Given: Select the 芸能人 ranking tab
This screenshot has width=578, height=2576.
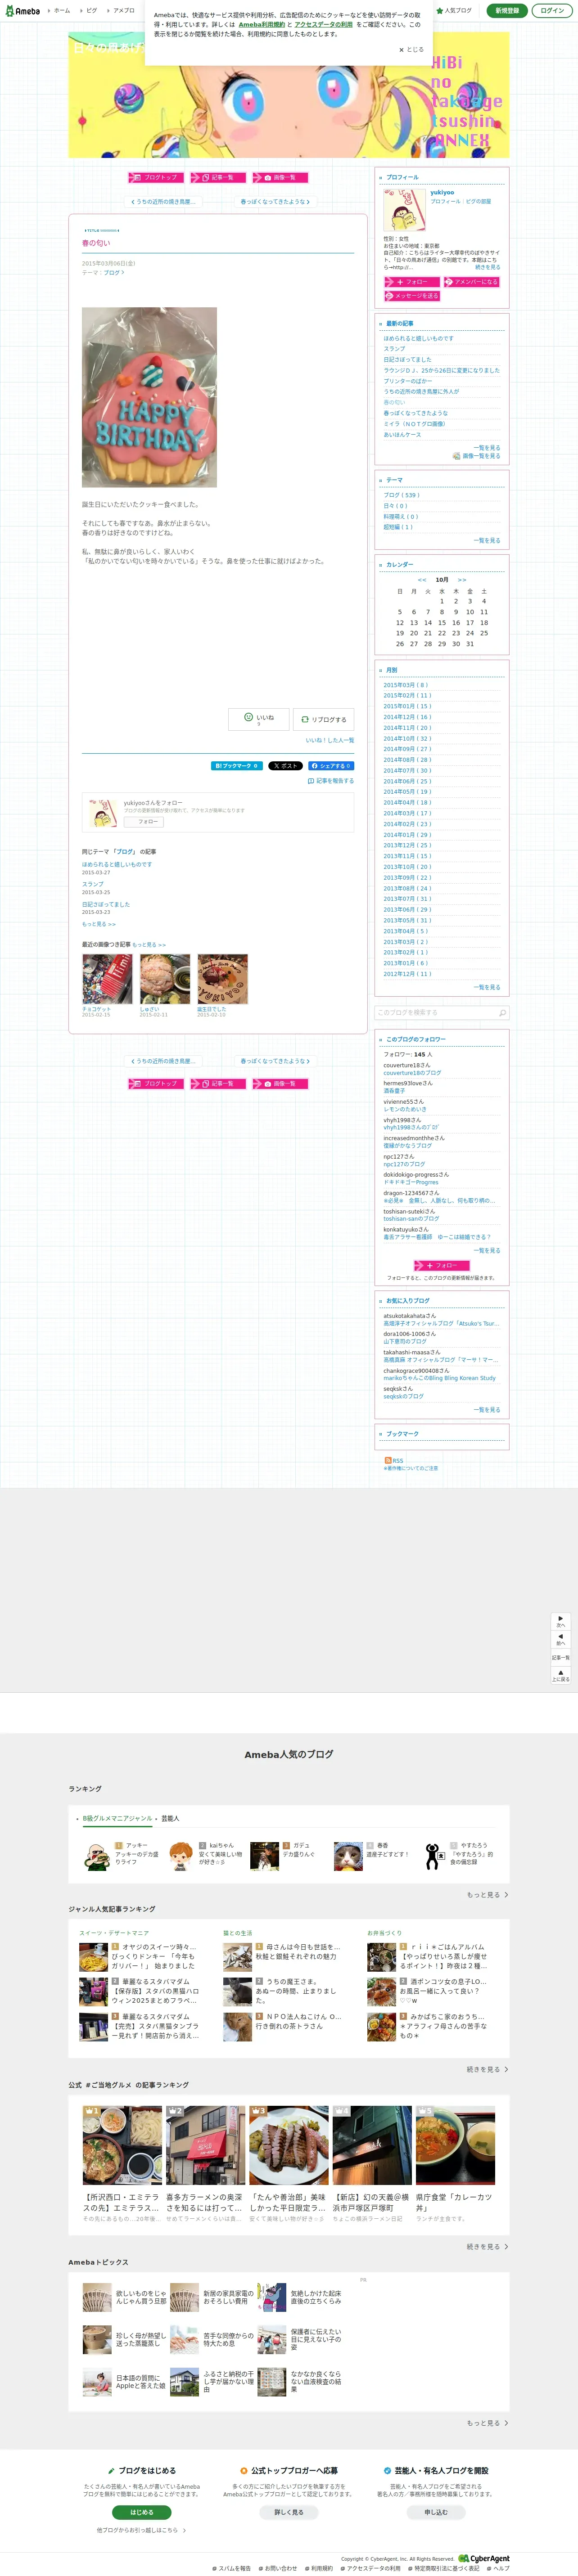Looking at the screenshot, I should pyautogui.click(x=170, y=1819).
